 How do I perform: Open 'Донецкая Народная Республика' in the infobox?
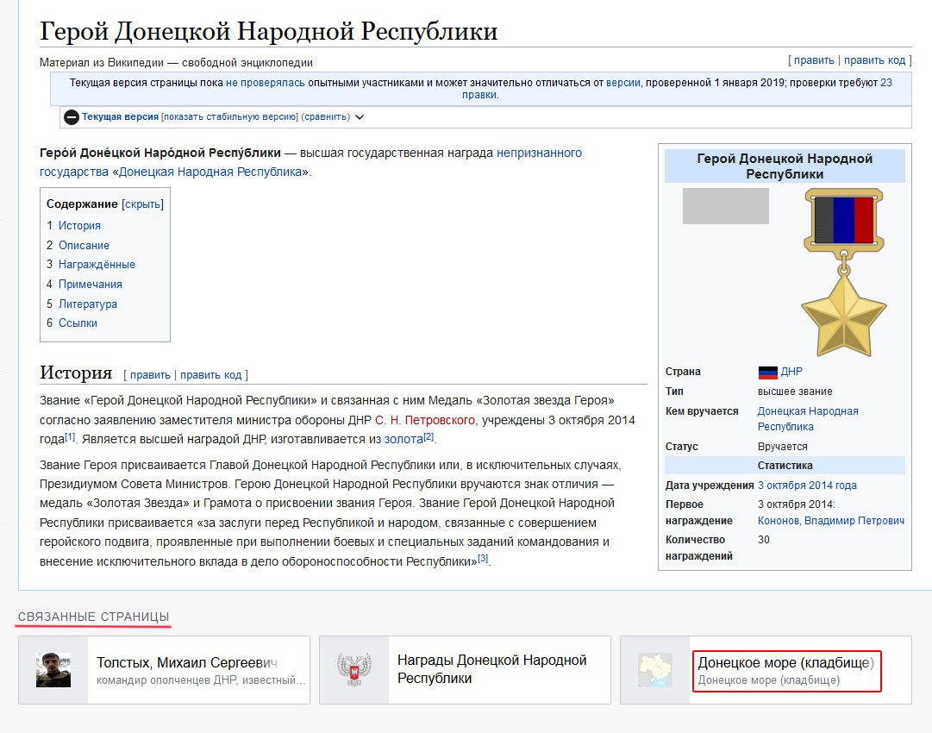[x=808, y=418]
